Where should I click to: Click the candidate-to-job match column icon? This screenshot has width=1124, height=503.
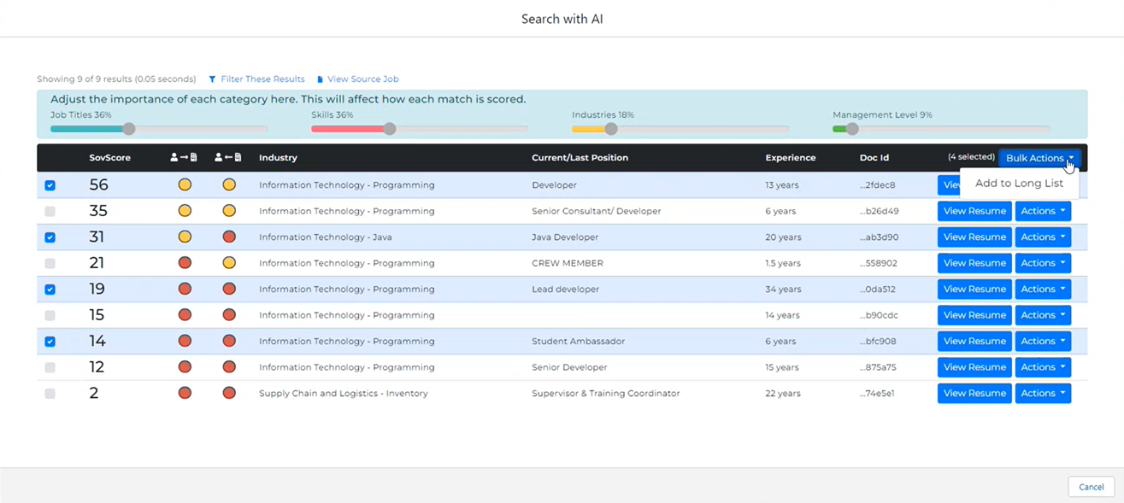pyautogui.click(x=184, y=158)
